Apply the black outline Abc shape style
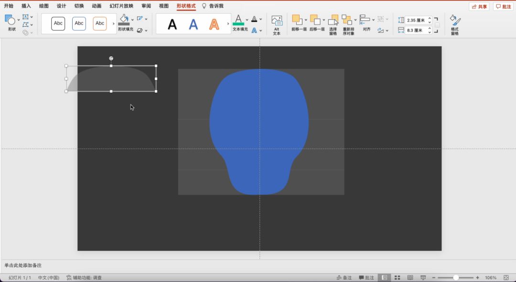 click(x=58, y=23)
